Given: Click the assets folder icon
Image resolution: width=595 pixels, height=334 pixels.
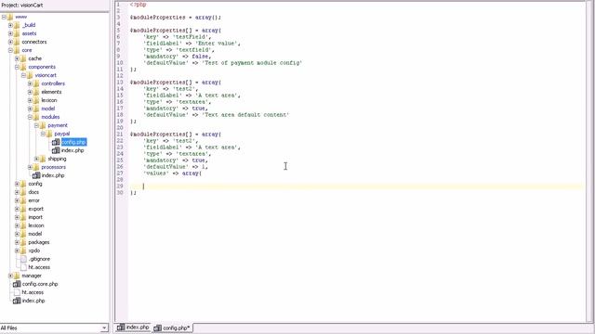Looking at the screenshot, I should tap(17, 33).
